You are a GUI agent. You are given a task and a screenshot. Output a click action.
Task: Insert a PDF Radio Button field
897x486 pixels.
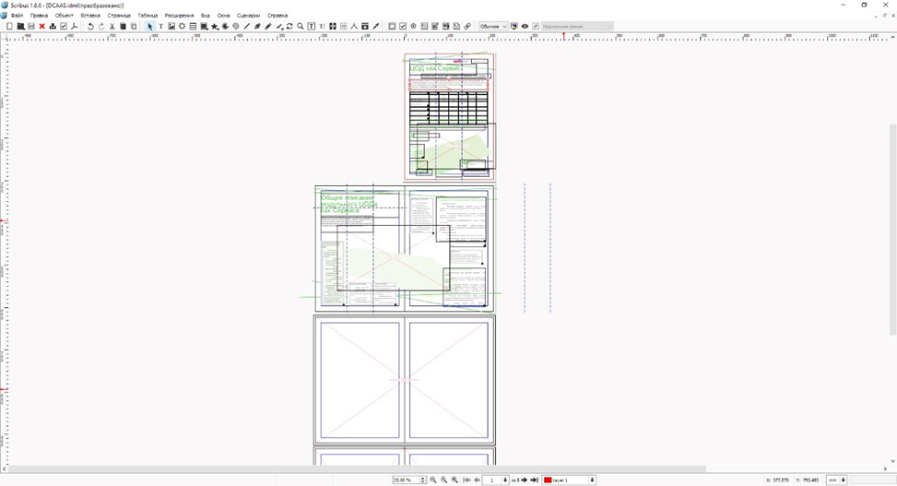(x=414, y=27)
